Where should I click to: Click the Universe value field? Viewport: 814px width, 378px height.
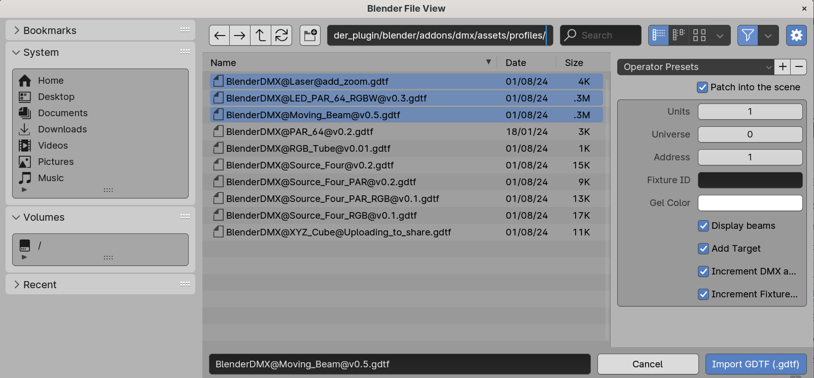[750, 134]
